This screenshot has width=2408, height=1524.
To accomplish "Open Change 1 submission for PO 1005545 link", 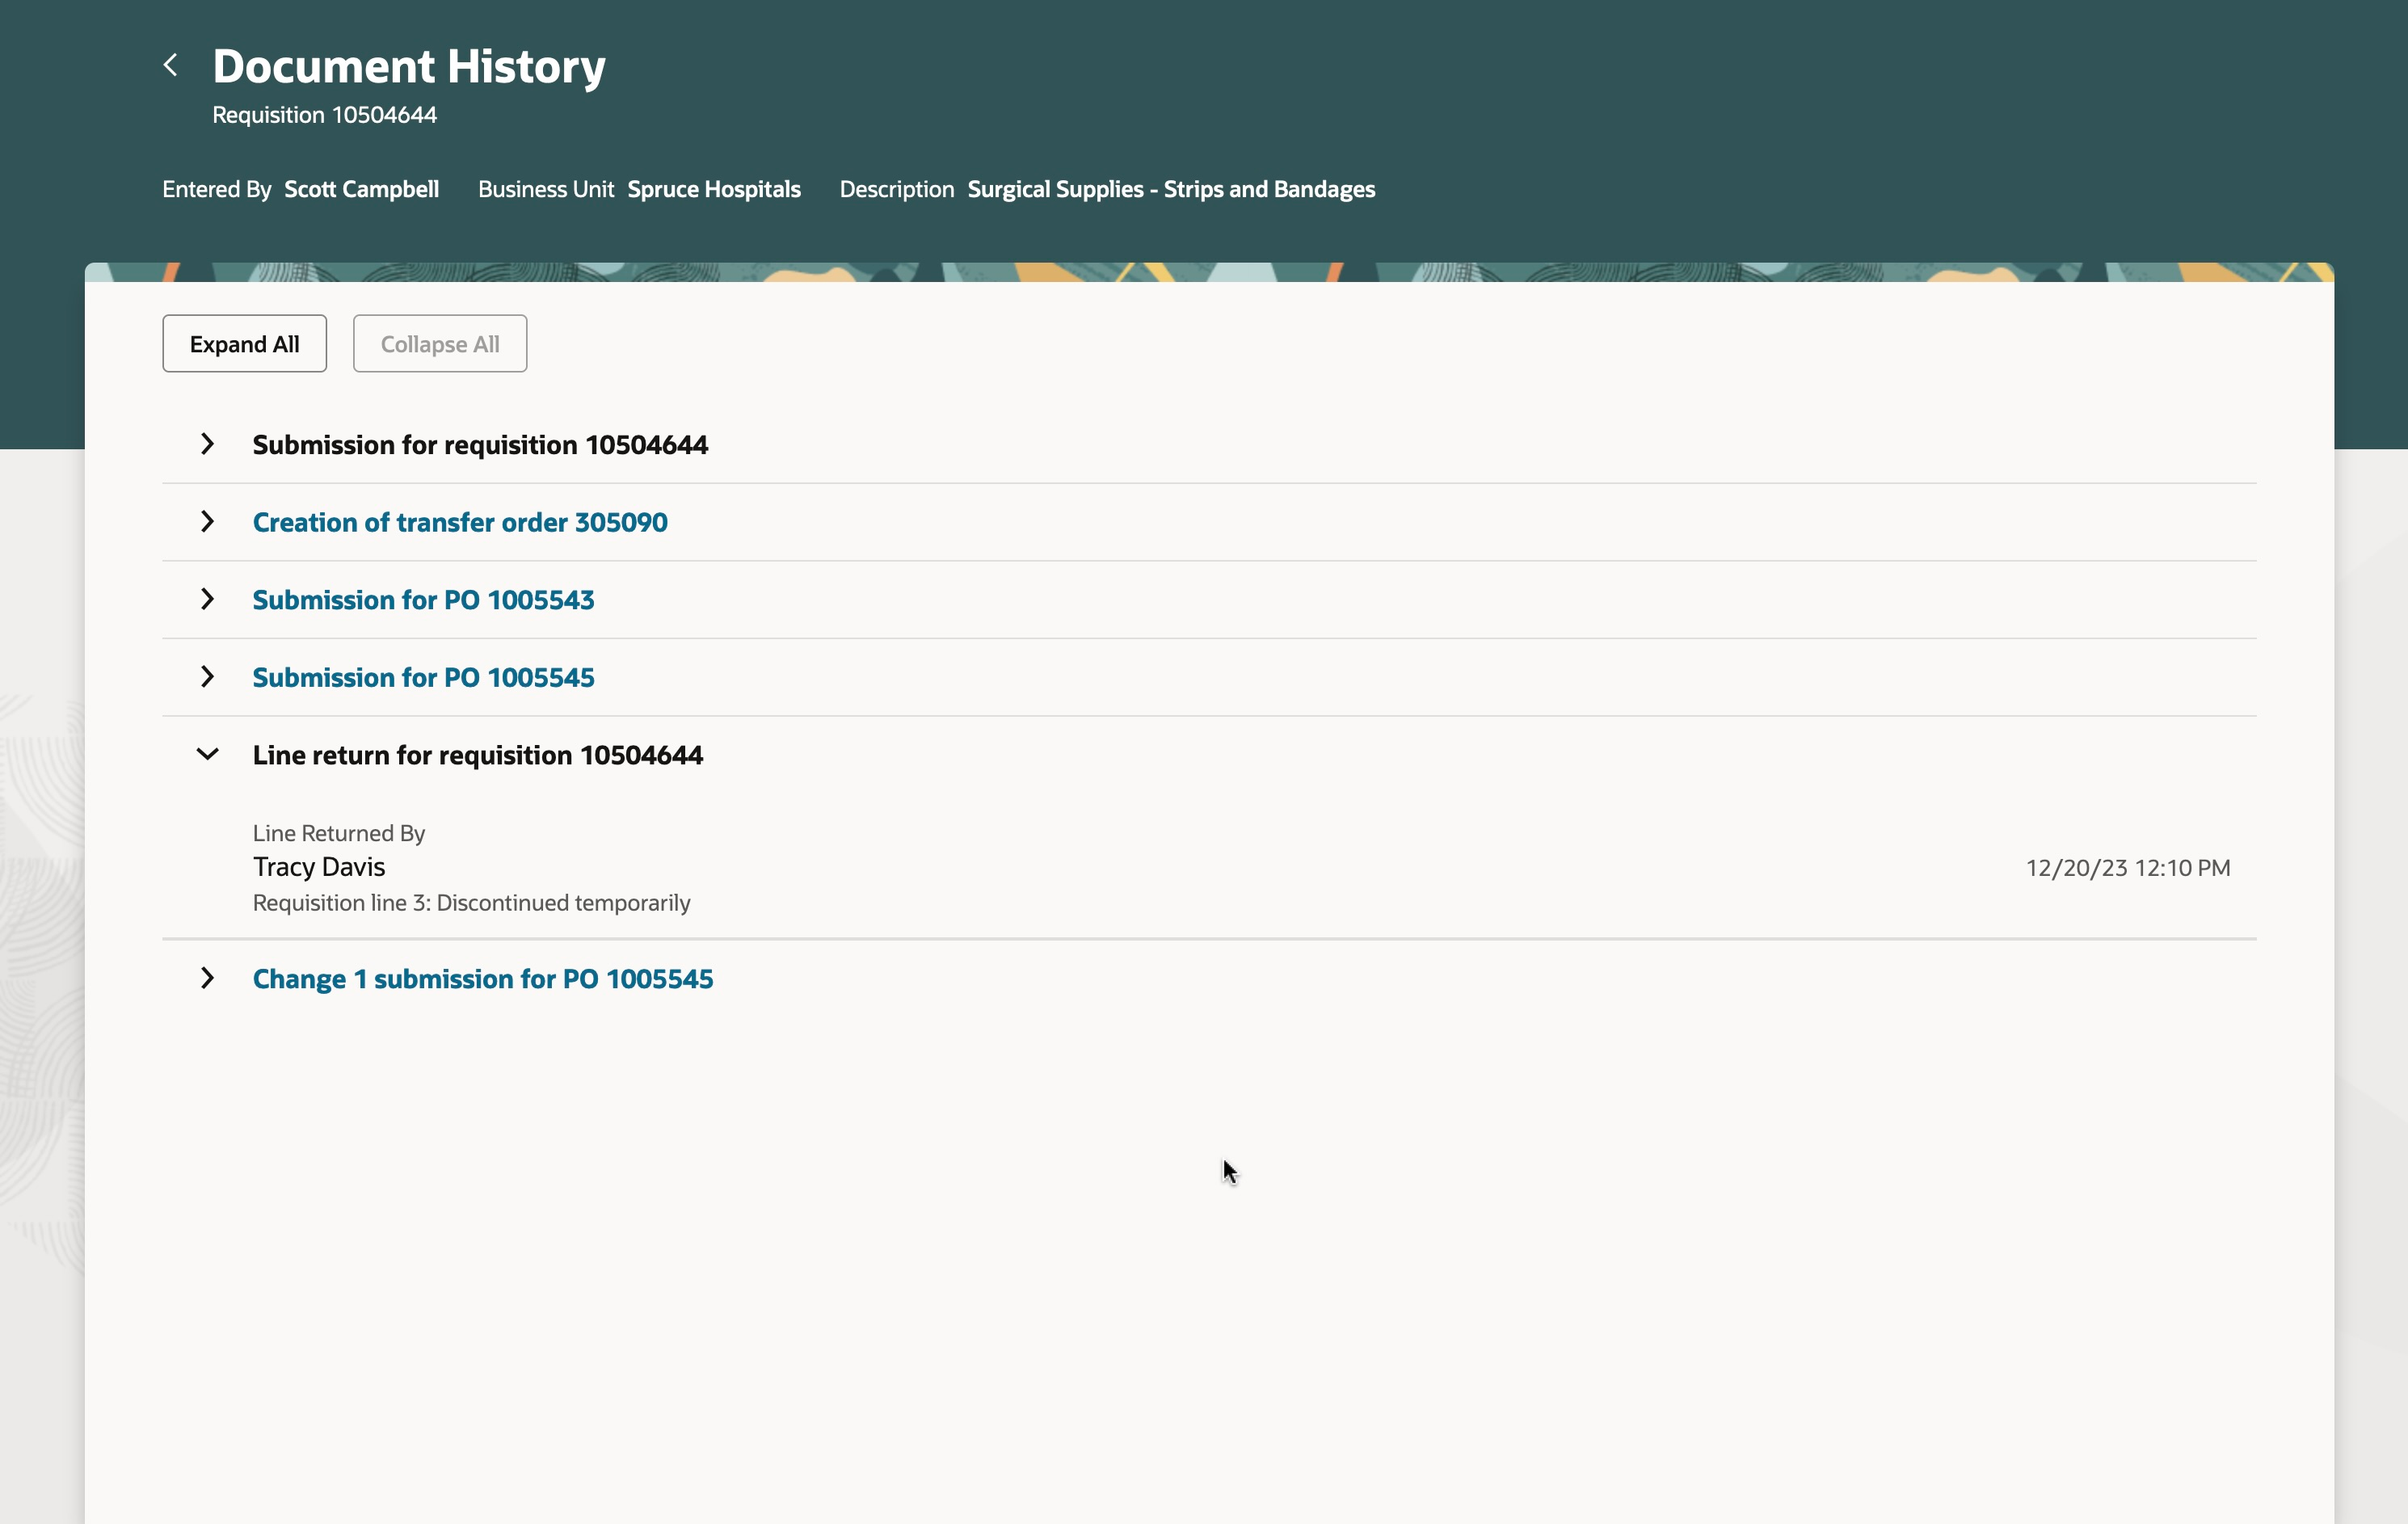I will 482,978.
